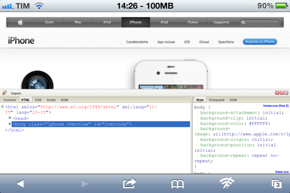Go forward with the right arrow button
The height and width of the screenshot is (193, 290).
85,183
